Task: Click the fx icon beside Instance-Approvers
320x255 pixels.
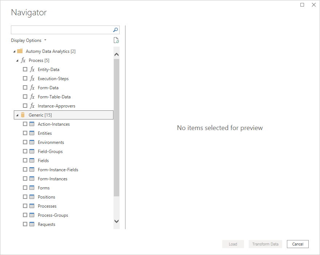Action: [x=32, y=106]
